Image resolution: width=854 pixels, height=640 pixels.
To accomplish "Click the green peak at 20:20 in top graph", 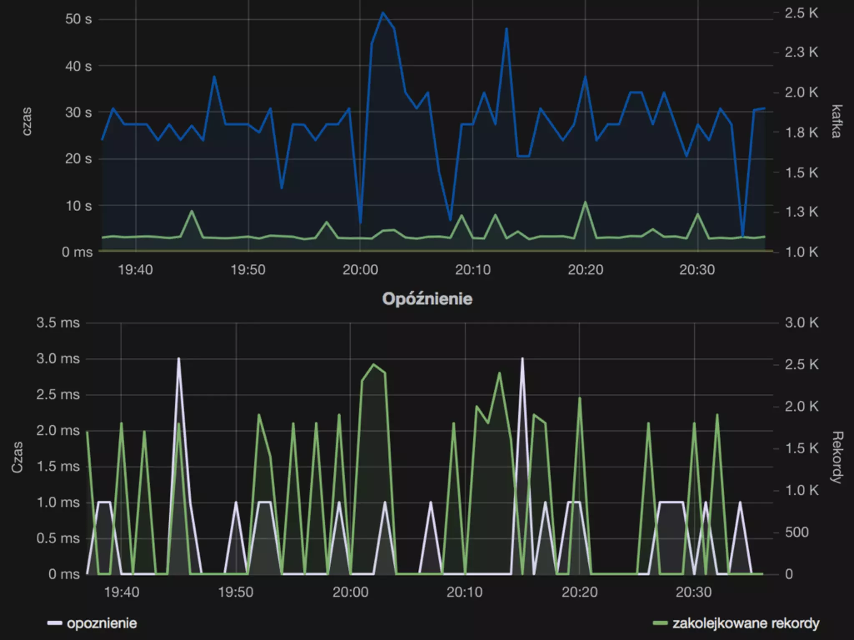I will 585,202.
